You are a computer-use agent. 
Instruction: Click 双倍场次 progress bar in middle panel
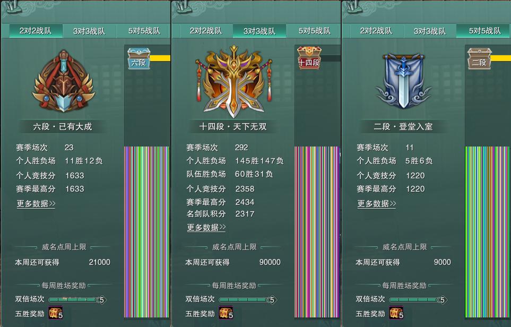(247, 299)
